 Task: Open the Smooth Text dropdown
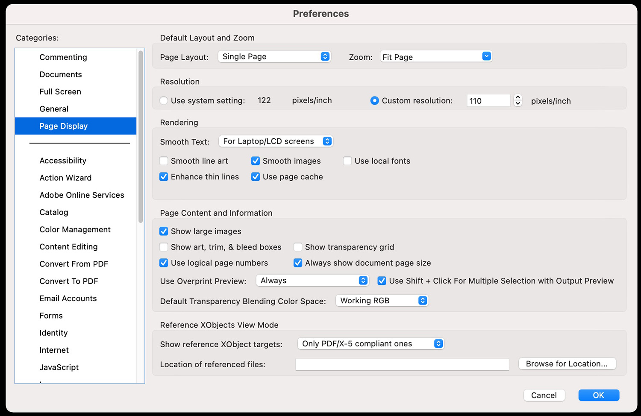click(276, 141)
